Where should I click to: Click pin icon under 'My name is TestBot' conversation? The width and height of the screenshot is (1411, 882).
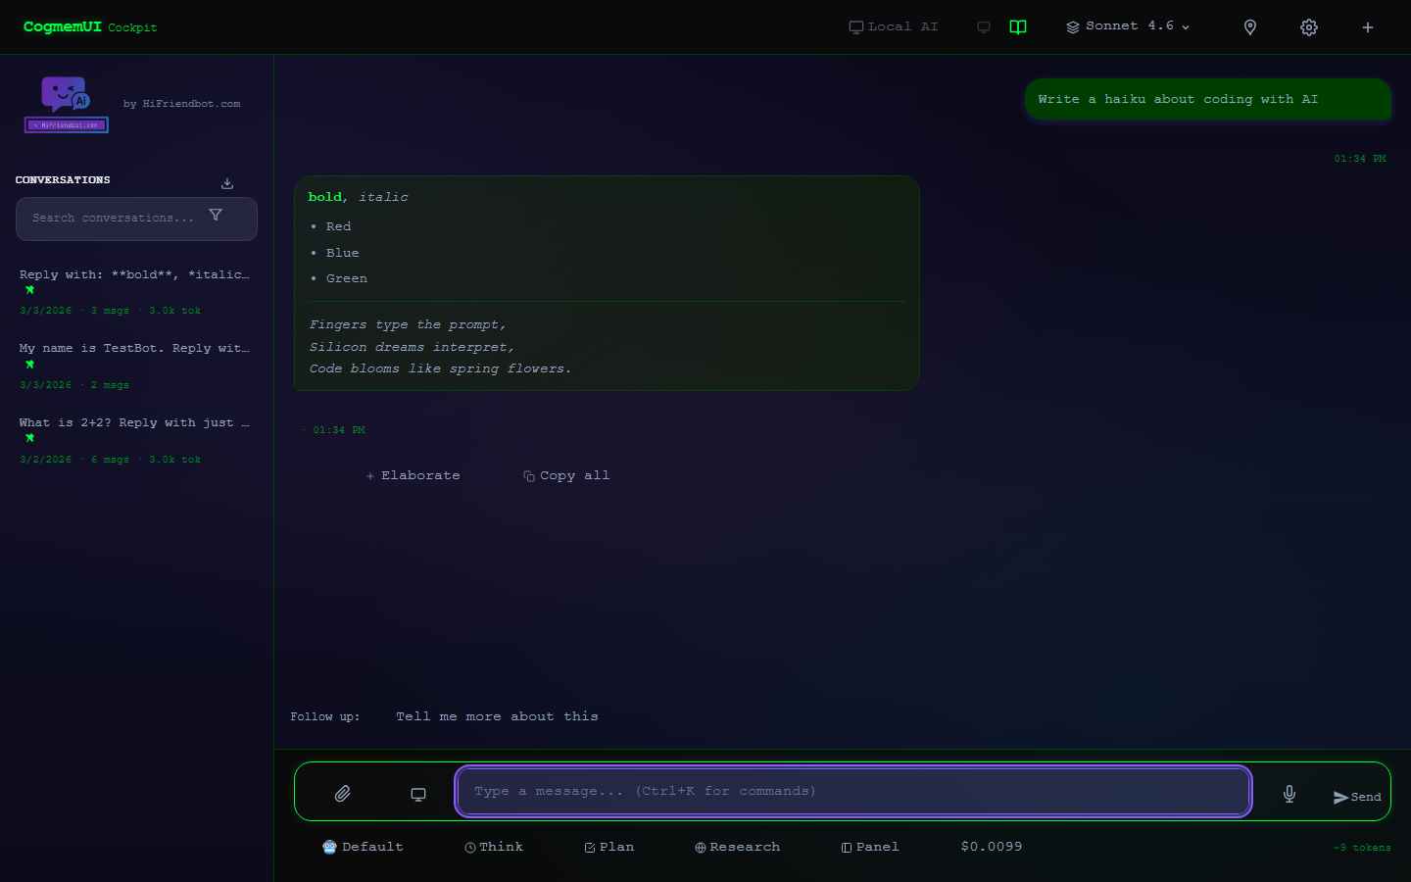[x=29, y=365]
